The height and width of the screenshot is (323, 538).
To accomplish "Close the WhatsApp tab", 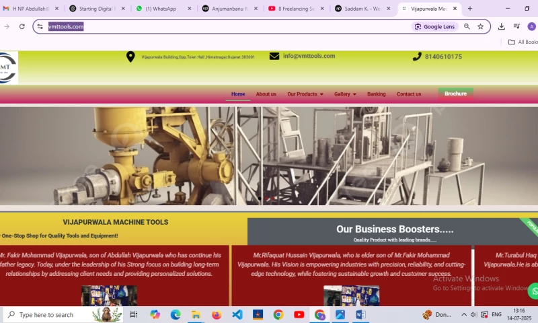I will [190, 9].
